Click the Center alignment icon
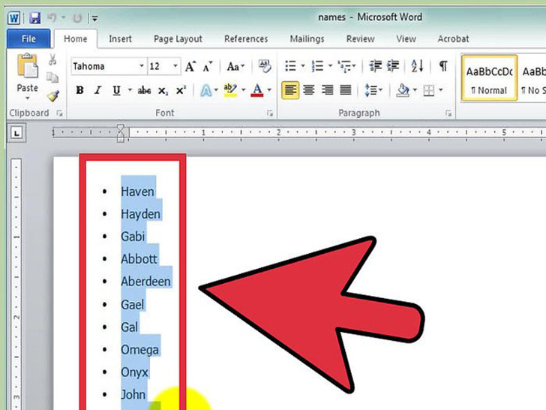Image resolution: width=546 pixels, height=410 pixels. point(308,90)
